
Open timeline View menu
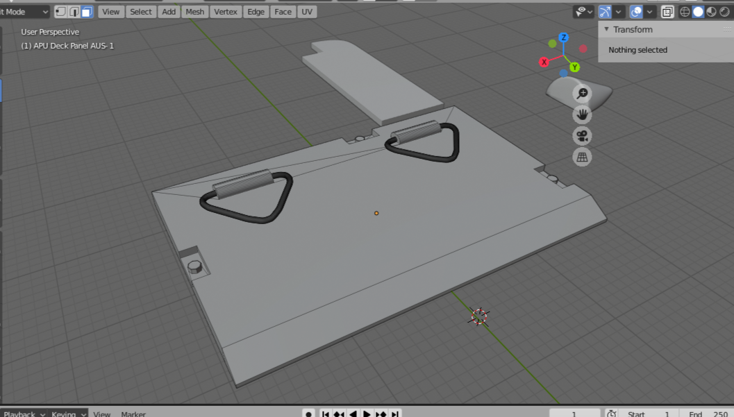[101, 414]
